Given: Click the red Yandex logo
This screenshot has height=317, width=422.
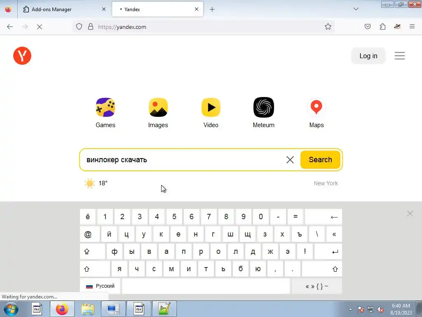Looking at the screenshot, I should click(x=22, y=56).
